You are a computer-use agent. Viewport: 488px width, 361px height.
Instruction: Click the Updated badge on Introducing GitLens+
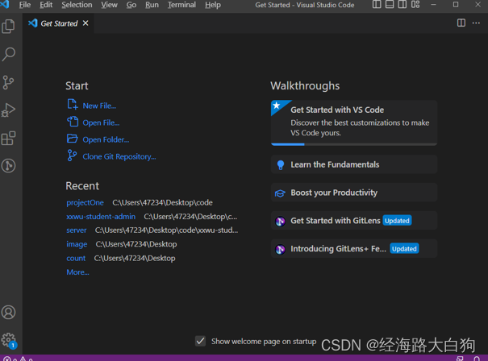[404, 248]
